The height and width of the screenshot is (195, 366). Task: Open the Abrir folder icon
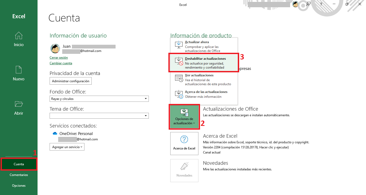point(19,104)
